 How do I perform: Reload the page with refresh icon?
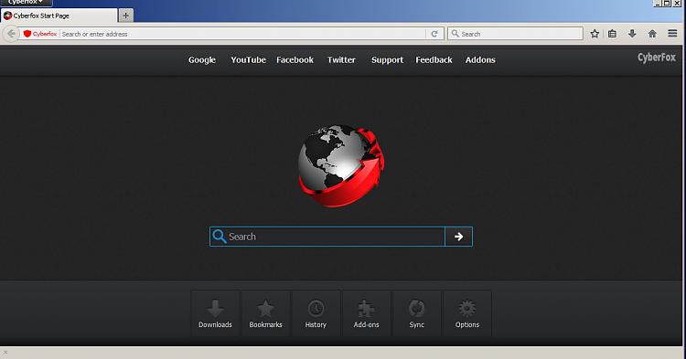point(434,34)
